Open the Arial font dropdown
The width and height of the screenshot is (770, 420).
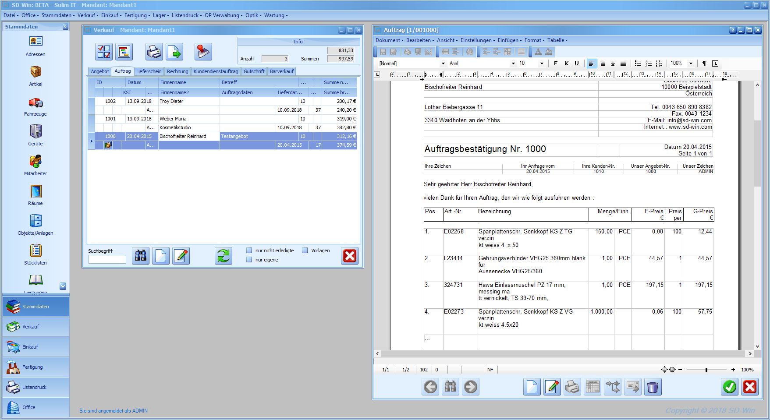click(x=514, y=64)
